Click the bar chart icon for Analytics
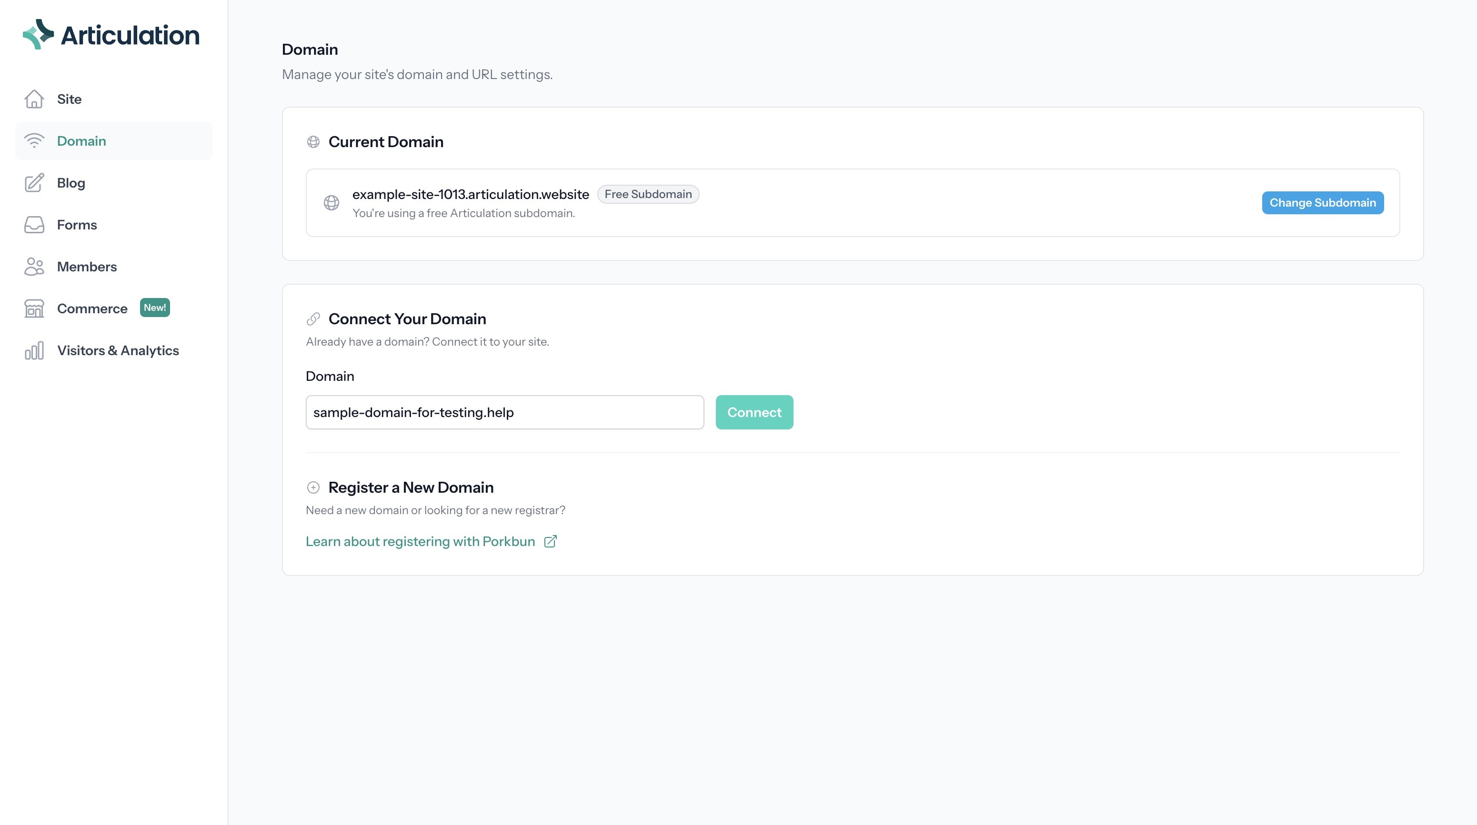Viewport: 1477px width, 825px height. pyautogui.click(x=34, y=351)
